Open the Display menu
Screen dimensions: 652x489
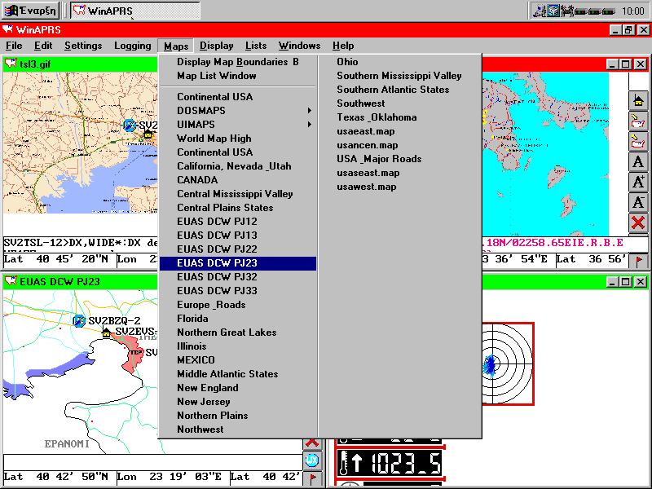pyautogui.click(x=216, y=46)
